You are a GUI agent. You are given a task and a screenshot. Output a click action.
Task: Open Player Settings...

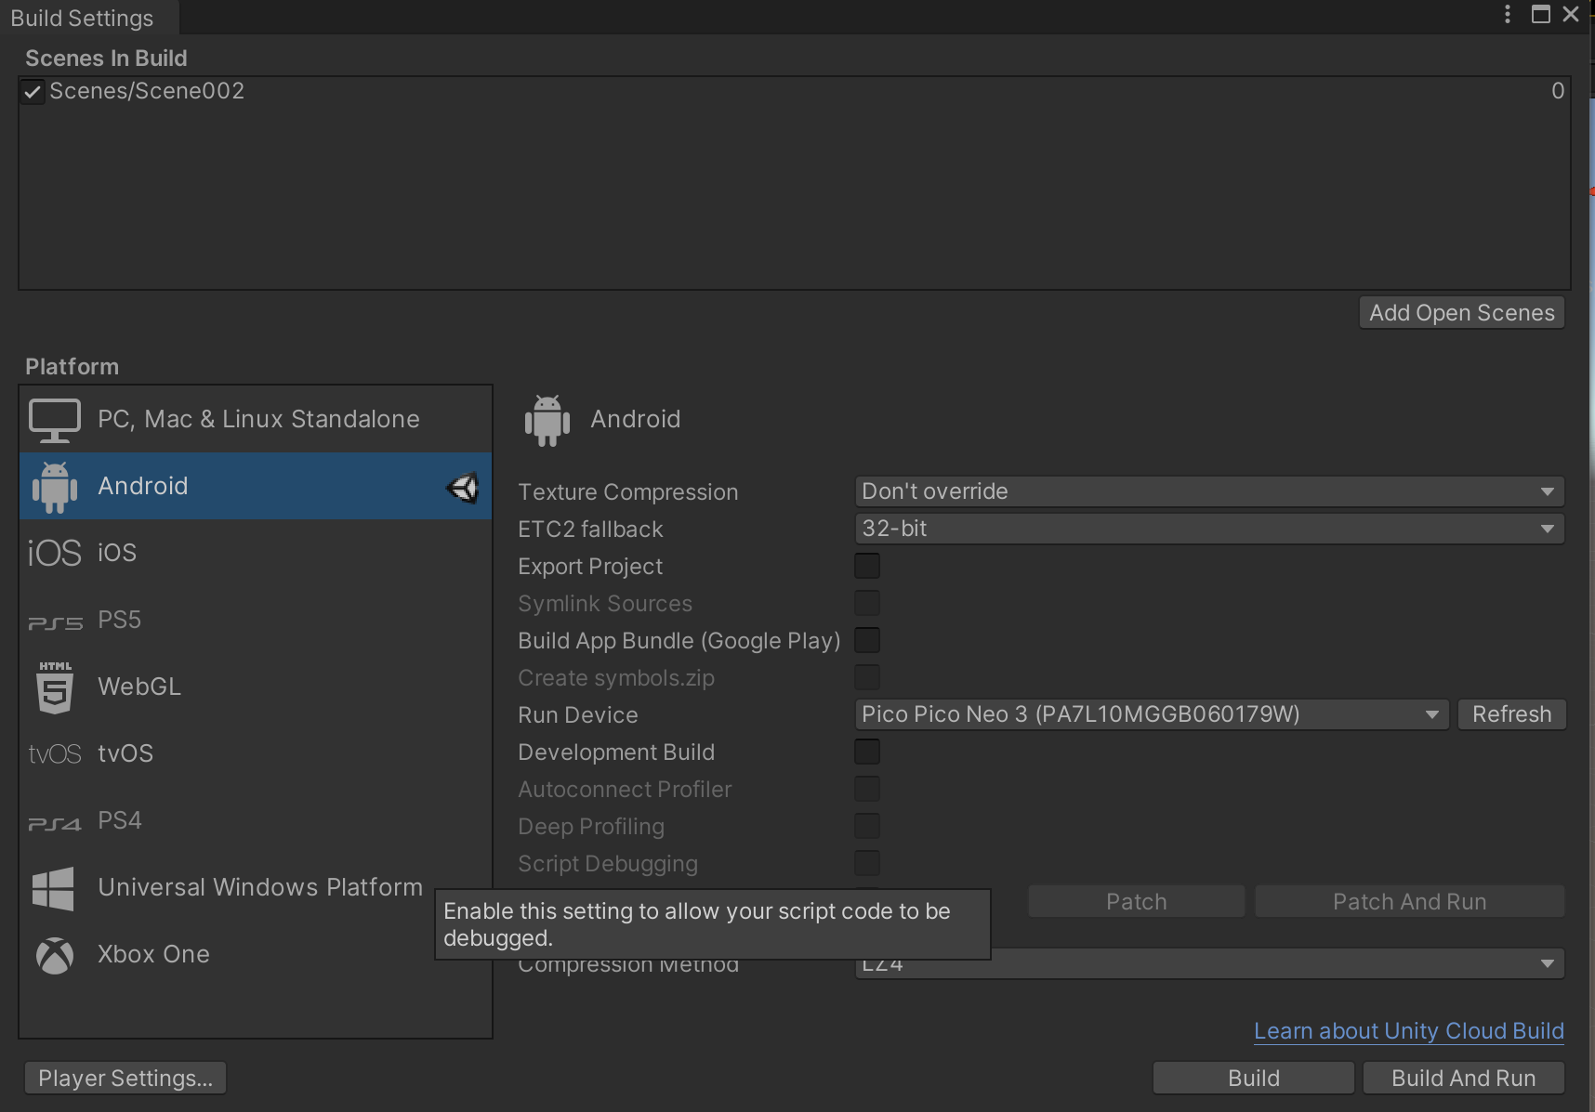click(125, 1078)
